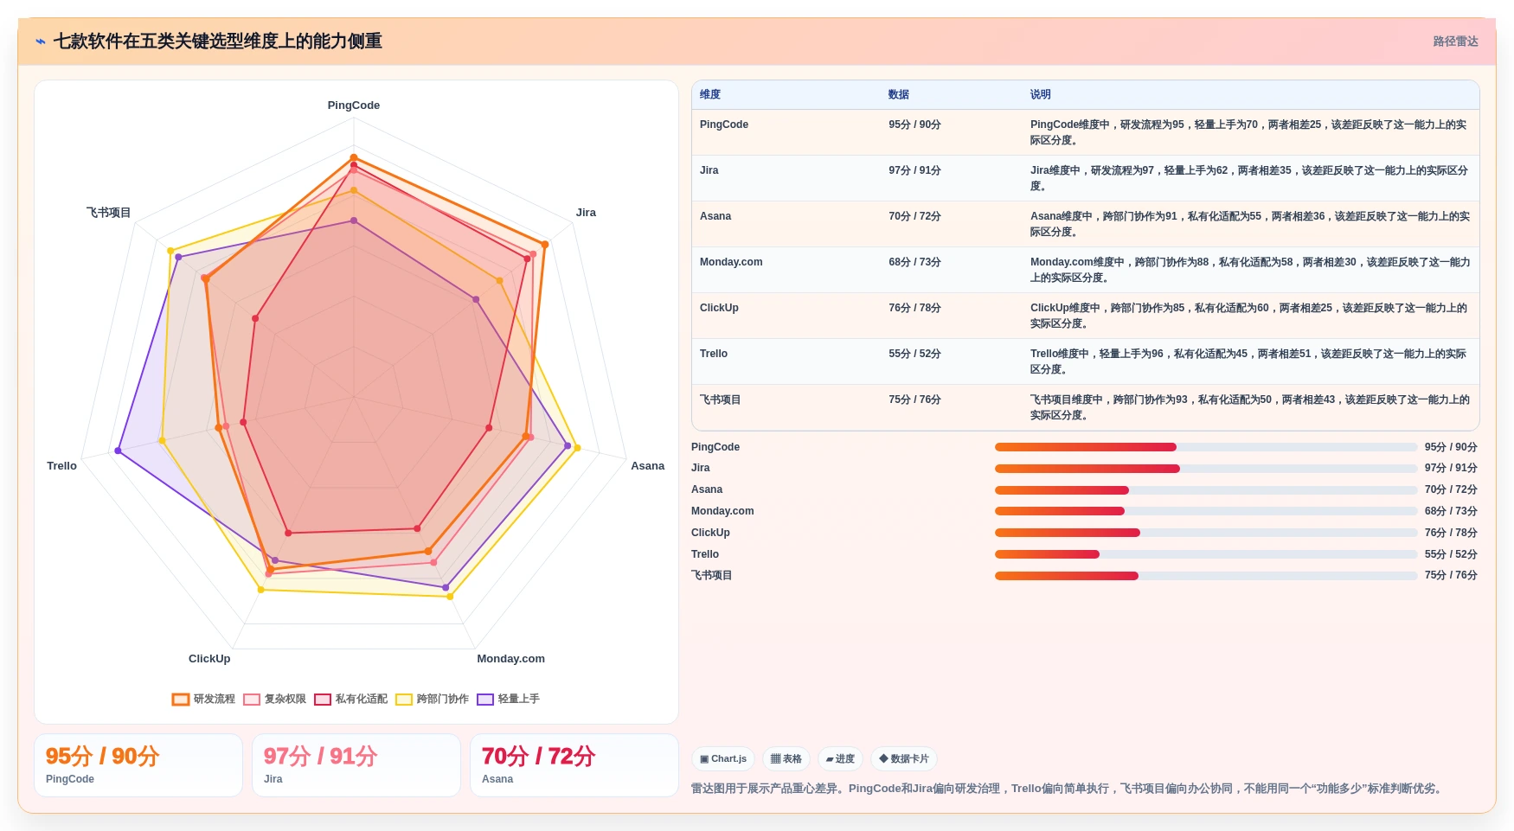Click the Asana progress bar
1514x831 pixels.
point(1206,490)
